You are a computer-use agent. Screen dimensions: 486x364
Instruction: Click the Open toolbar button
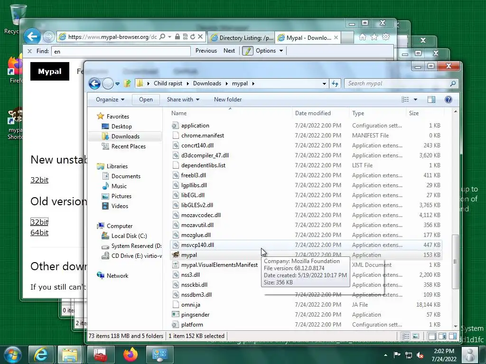(x=146, y=100)
